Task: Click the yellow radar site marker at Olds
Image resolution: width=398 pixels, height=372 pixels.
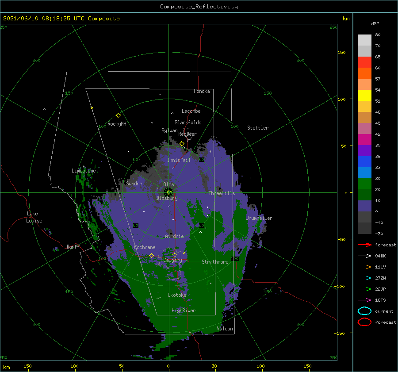Action: coord(169,192)
